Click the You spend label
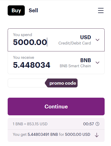 (22, 35)
